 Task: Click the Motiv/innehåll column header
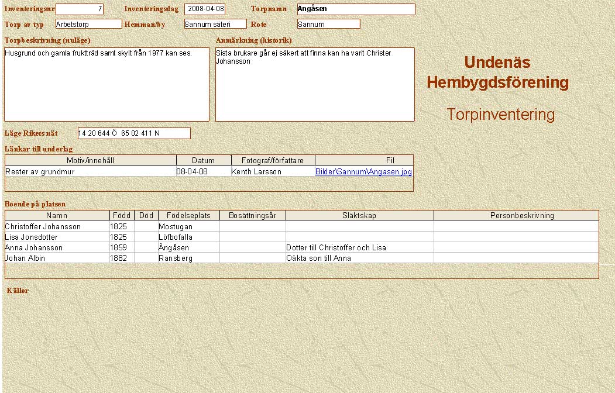tap(90, 160)
